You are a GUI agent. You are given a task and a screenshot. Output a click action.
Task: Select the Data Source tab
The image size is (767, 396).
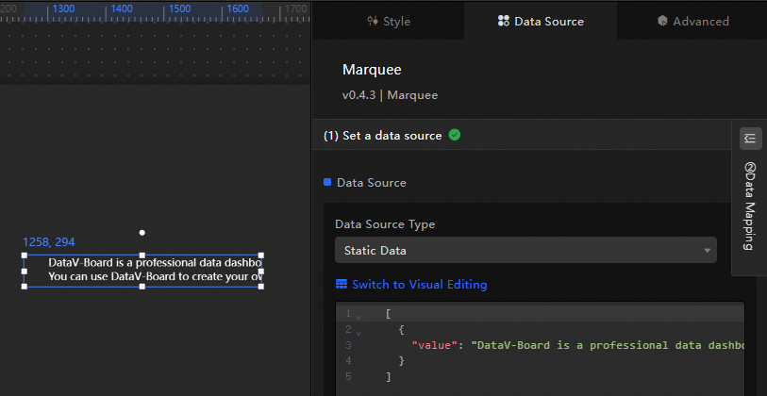pyautogui.click(x=541, y=21)
